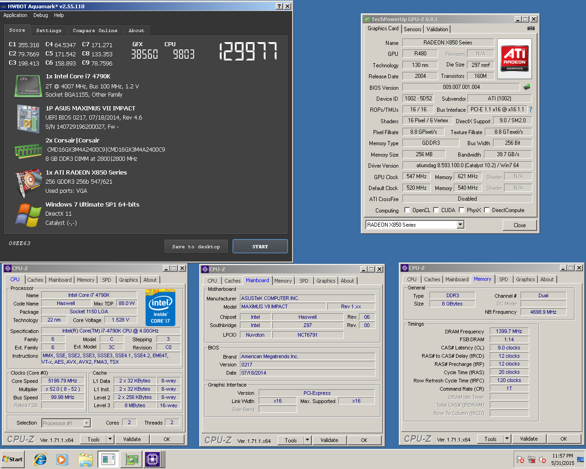Click Validate in the CPU-Z Mainboard window
The image size is (586, 469).
point(329,440)
